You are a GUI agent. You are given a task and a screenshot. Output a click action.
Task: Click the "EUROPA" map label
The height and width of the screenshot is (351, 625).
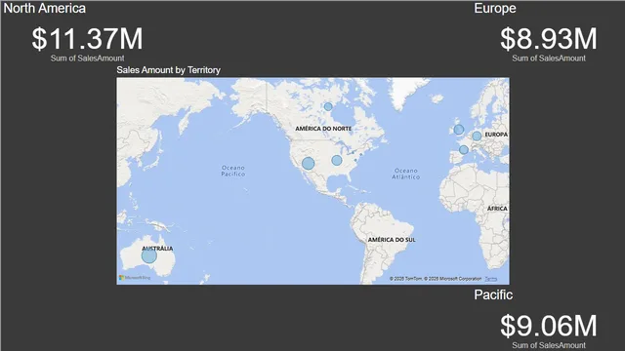pyautogui.click(x=496, y=135)
